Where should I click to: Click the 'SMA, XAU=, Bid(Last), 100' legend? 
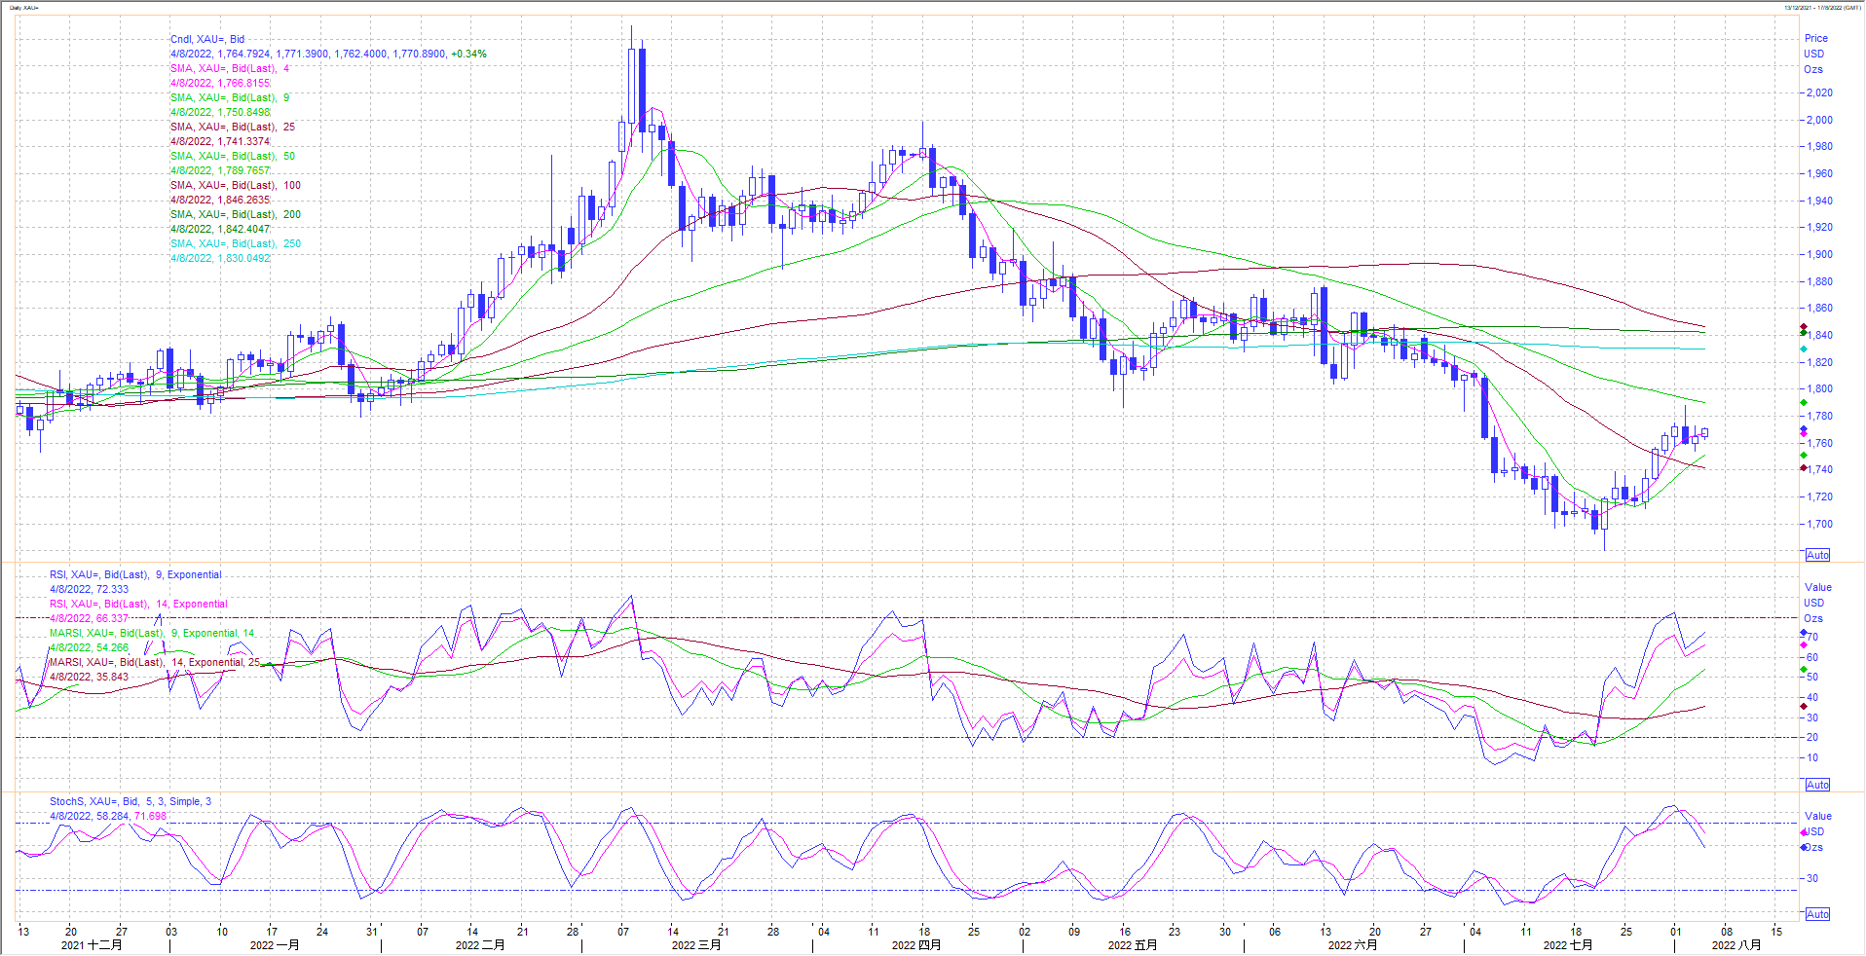point(236,186)
